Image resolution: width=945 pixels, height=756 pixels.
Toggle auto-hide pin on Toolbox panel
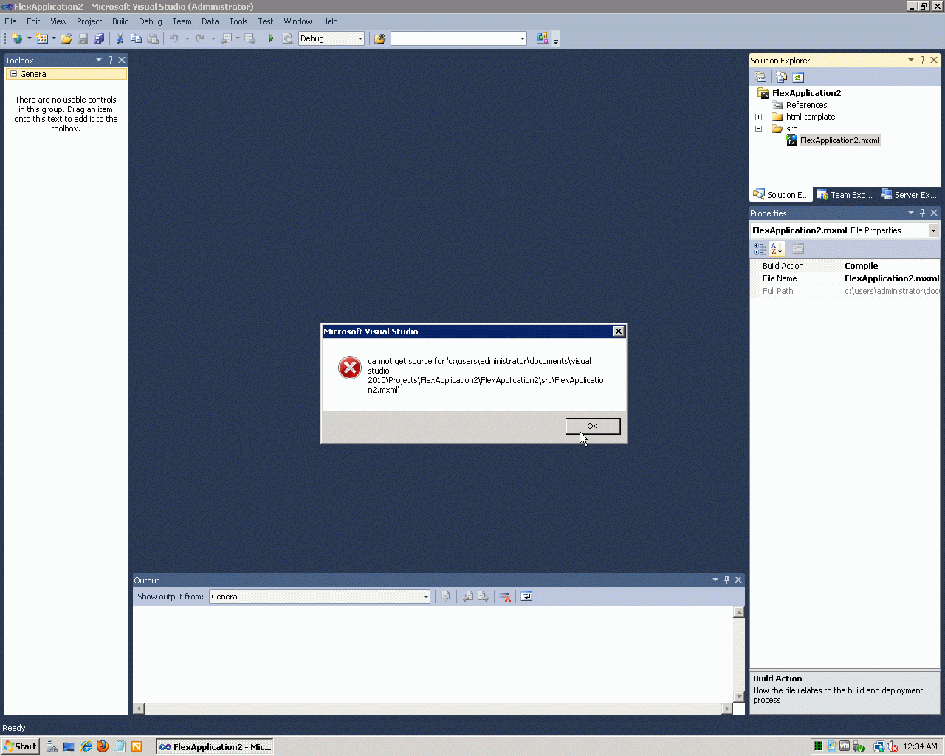point(111,60)
